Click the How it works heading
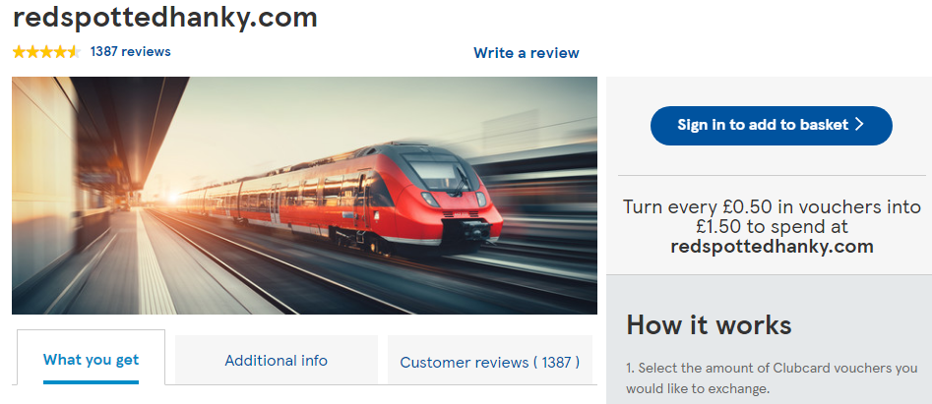Viewport: 932px width, 404px height. tap(709, 325)
